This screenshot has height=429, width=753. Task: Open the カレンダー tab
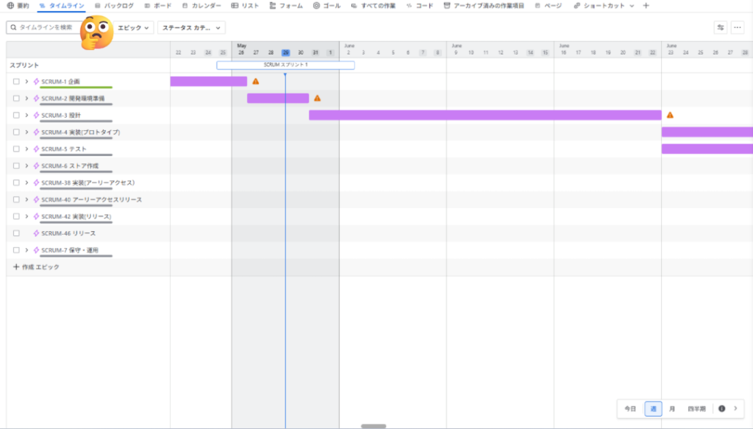pyautogui.click(x=201, y=5)
